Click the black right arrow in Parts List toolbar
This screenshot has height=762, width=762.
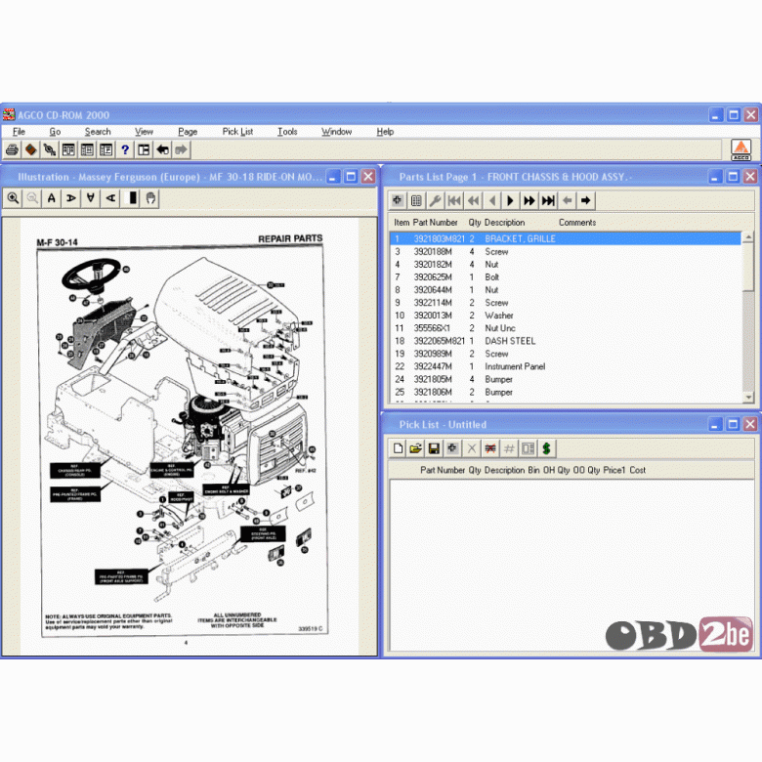[x=586, y=200]
